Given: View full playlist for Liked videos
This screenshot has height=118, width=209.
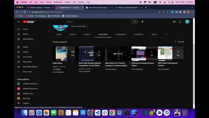Looking at the screenshot, I should (x=58, y=72).
